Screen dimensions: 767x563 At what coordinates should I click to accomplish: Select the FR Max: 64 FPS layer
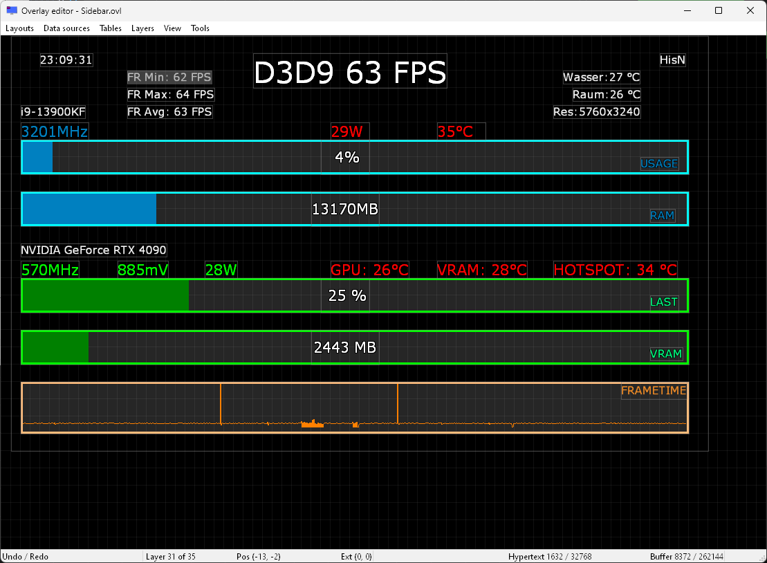170,94
